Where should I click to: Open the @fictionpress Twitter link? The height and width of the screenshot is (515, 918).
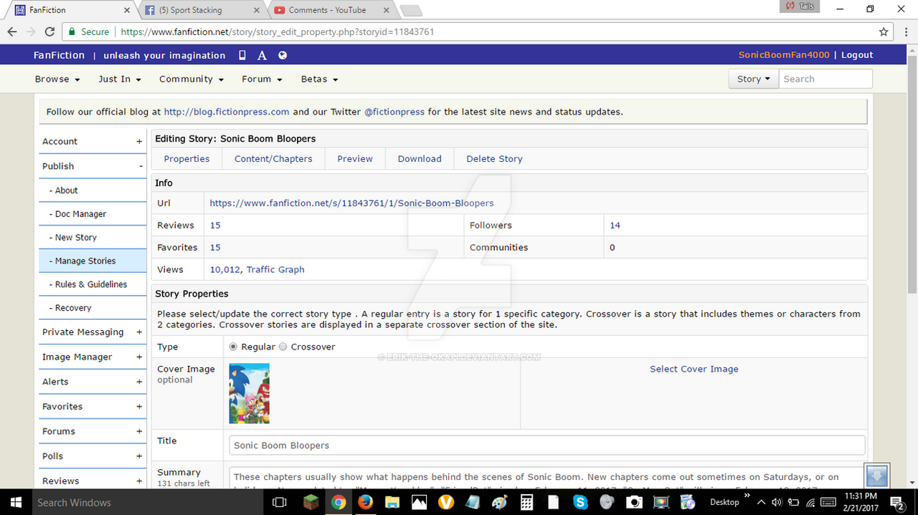click(x=394, y=112)
